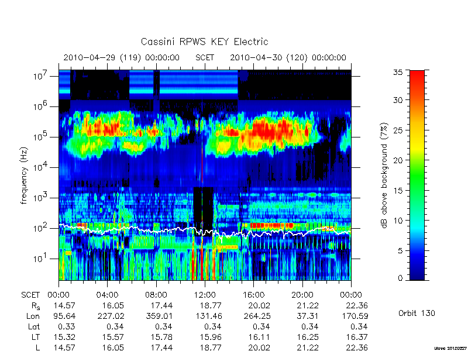Click the Rs value 18.77
This screenshot has width=468, height=351.
point(211,305)
